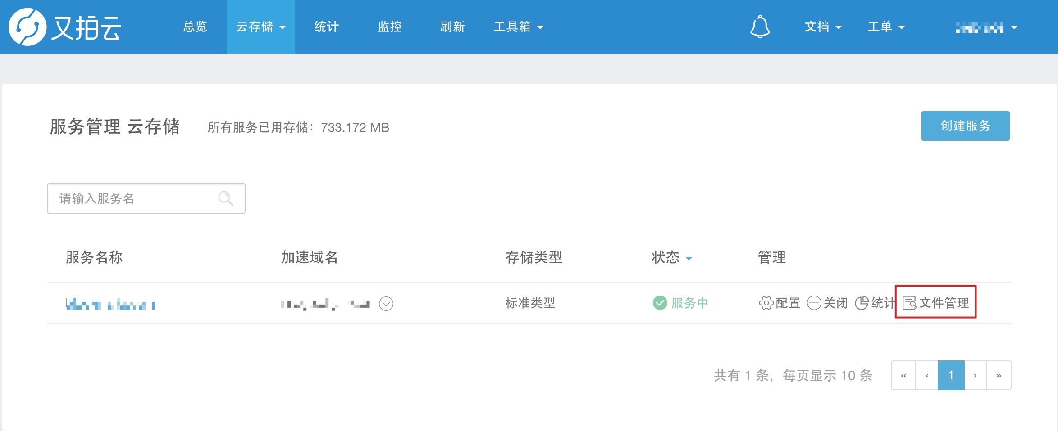This screenshot has width=1058, height=431.
Task: Click the Upyun logo
Action: coord(65,27)
